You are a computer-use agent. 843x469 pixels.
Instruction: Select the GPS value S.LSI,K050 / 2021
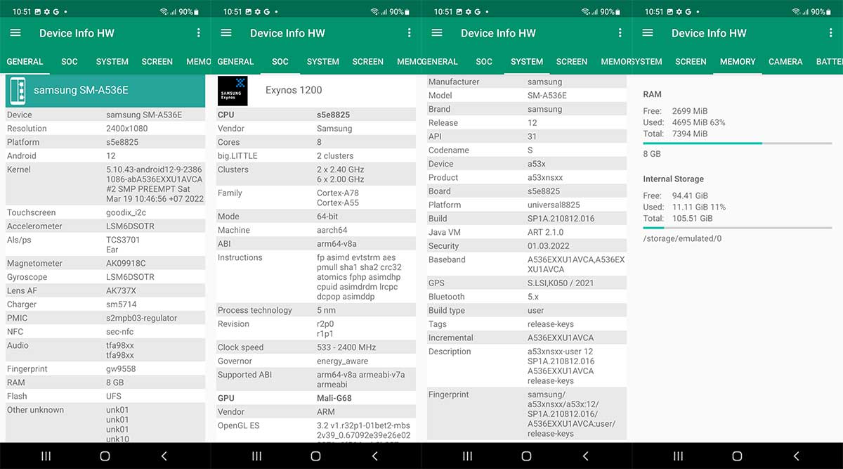561,283
